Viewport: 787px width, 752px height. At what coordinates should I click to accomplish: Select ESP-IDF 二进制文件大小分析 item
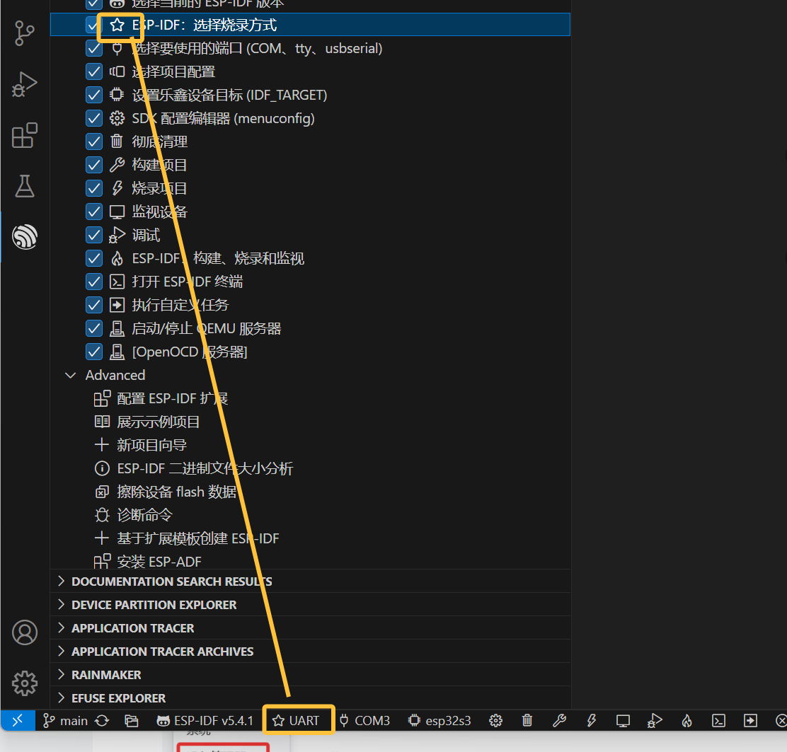tap(310, 468)
